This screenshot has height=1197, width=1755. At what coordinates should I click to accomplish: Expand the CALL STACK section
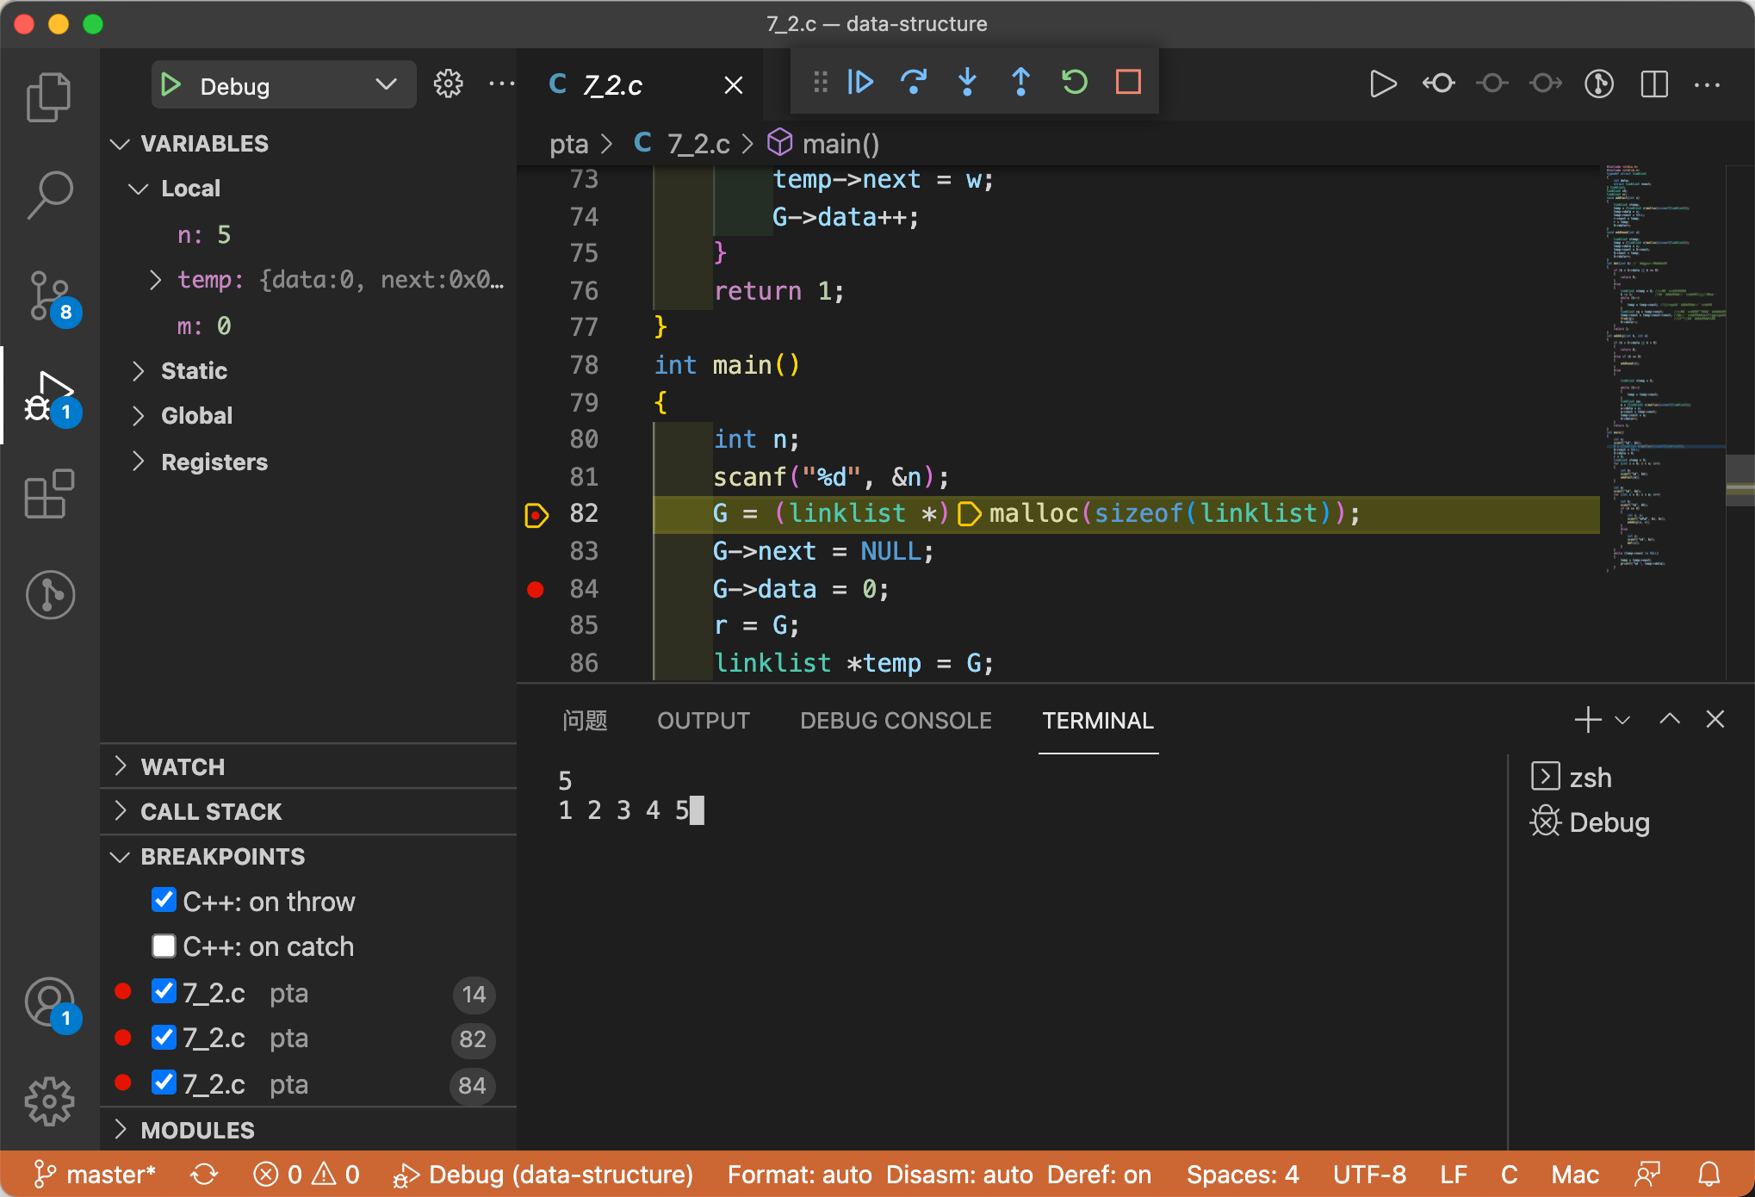pyautogui.click(x=211, y=811)
